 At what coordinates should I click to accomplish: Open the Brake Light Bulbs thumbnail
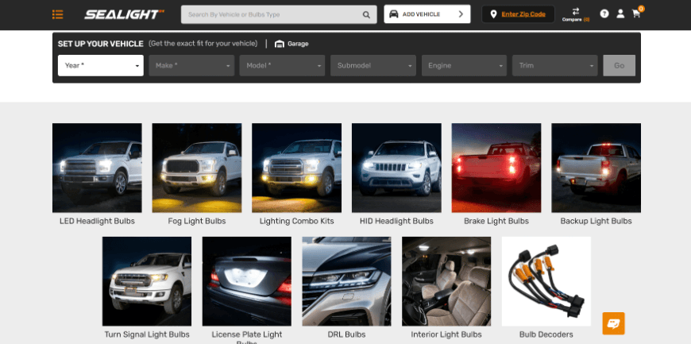pos(496,168)
